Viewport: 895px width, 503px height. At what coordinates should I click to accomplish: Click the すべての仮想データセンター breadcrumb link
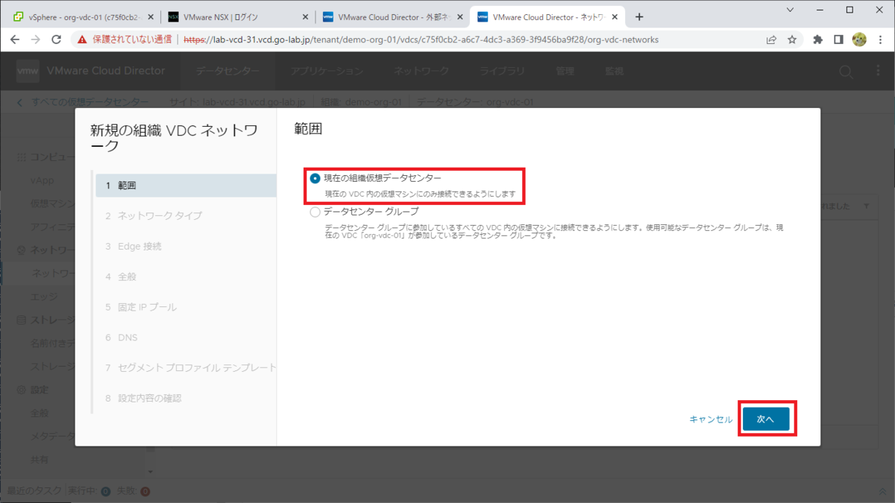89,102
